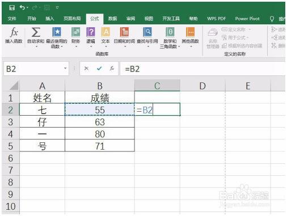287x216 pixels.
Task: Select row 1 header
Action: (11, 98)
